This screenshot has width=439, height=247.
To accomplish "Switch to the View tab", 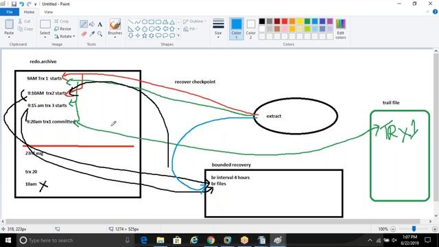I will pyautogui.click(x=48, y=12).
